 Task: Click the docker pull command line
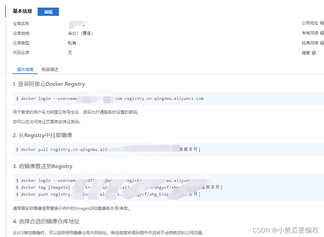(108, 150)
